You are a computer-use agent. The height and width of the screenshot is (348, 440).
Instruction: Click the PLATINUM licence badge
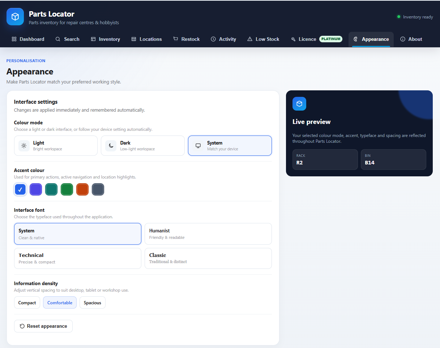(x=331, y=39)
